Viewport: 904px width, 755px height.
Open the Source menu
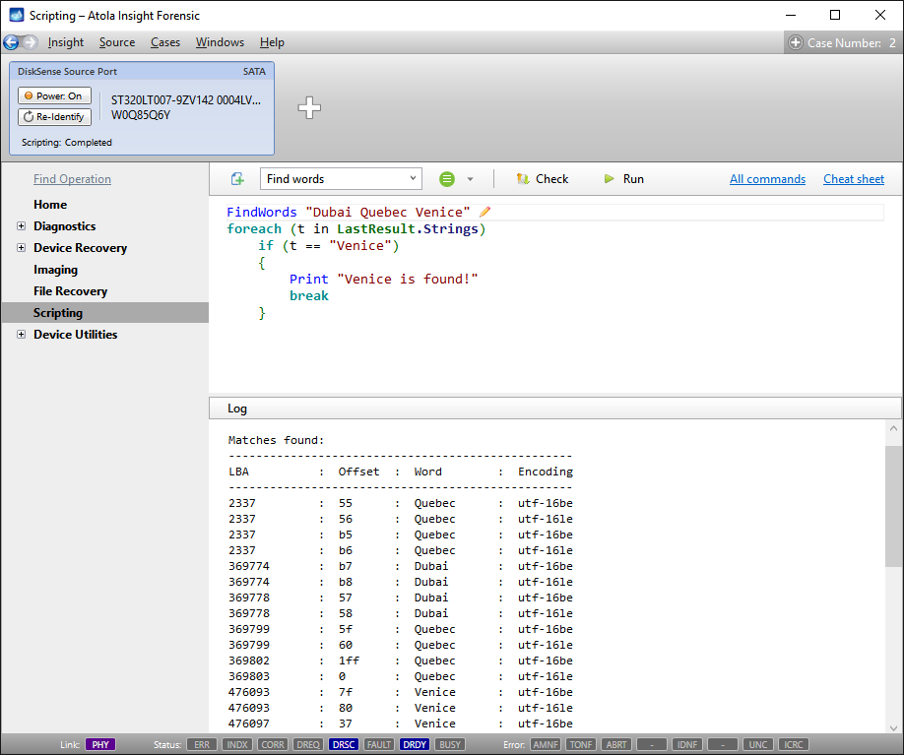[117, 42]
